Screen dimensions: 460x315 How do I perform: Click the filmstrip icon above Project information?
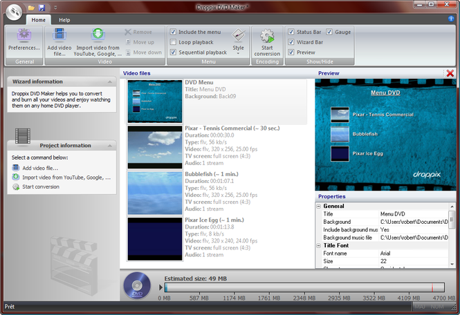[x=23, y=136]
